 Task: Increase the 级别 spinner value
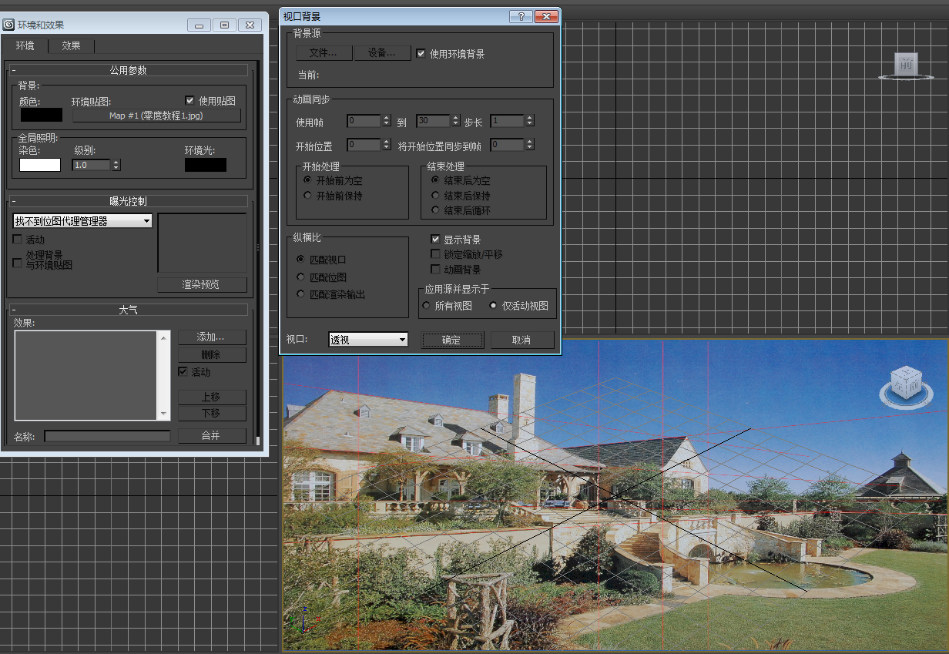(x=116, y=162)
